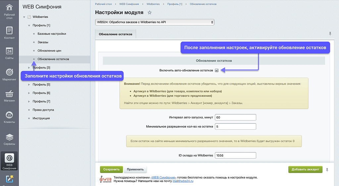
Task: Pin the tab panel with pin icon
Action: tap(330, 34)
